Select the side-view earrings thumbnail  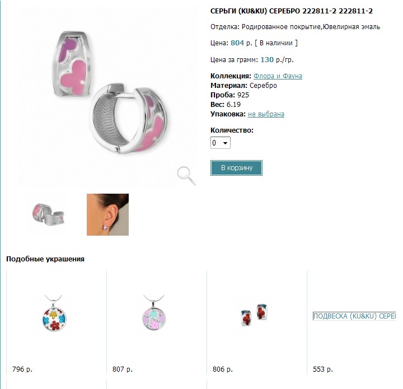click(x=48, y=214)
